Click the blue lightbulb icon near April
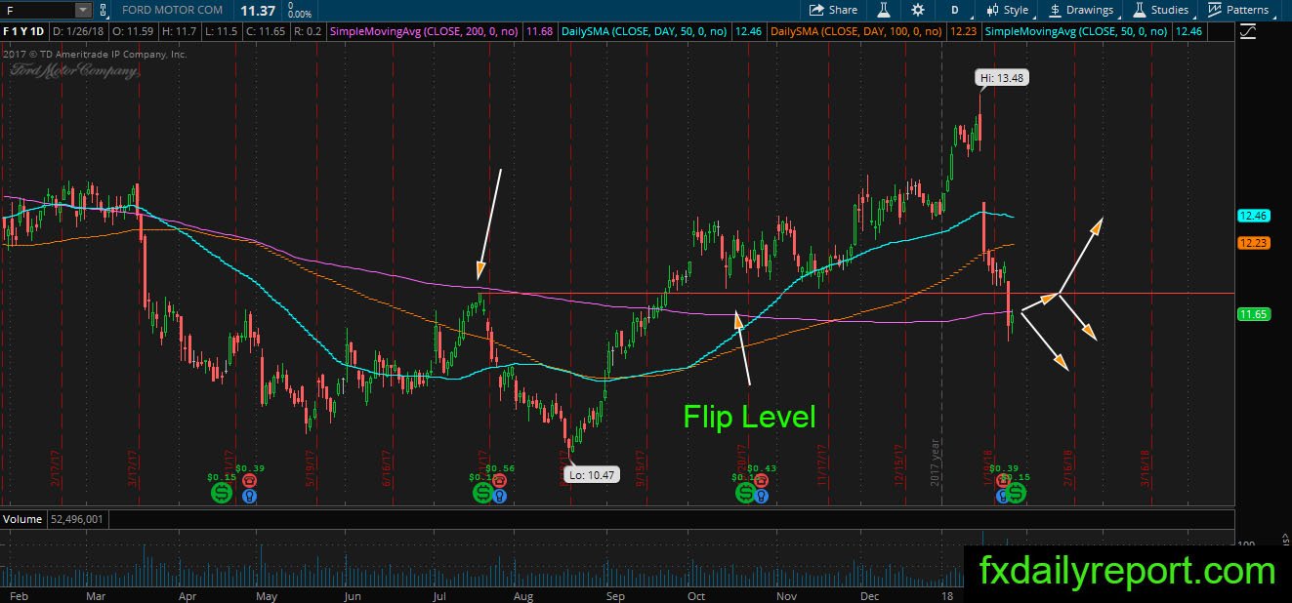Image resolution: width=1292 pixels, height=603 pixels. pos(248,496)
